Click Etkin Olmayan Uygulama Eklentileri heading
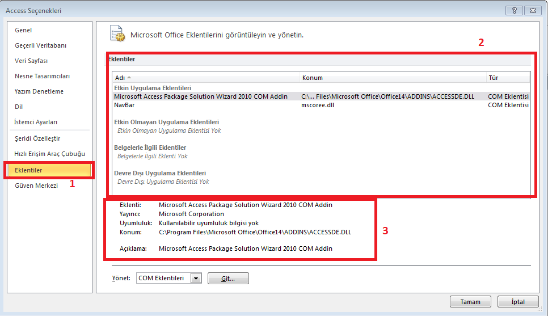548x316 pixels. pyautogui.click(x=166, y=122)
